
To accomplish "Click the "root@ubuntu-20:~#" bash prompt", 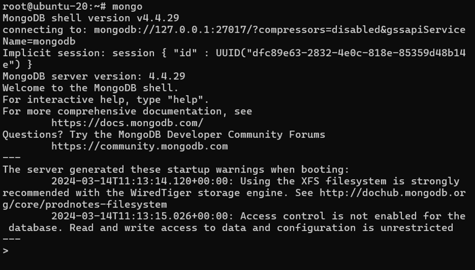I will [54, 7].
